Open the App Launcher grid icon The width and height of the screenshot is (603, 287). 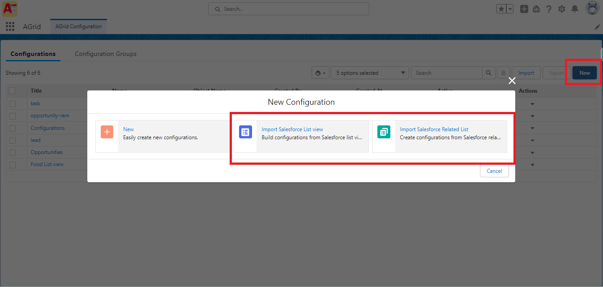10,26
